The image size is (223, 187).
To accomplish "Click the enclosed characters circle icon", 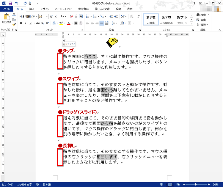I will [81, 23].
